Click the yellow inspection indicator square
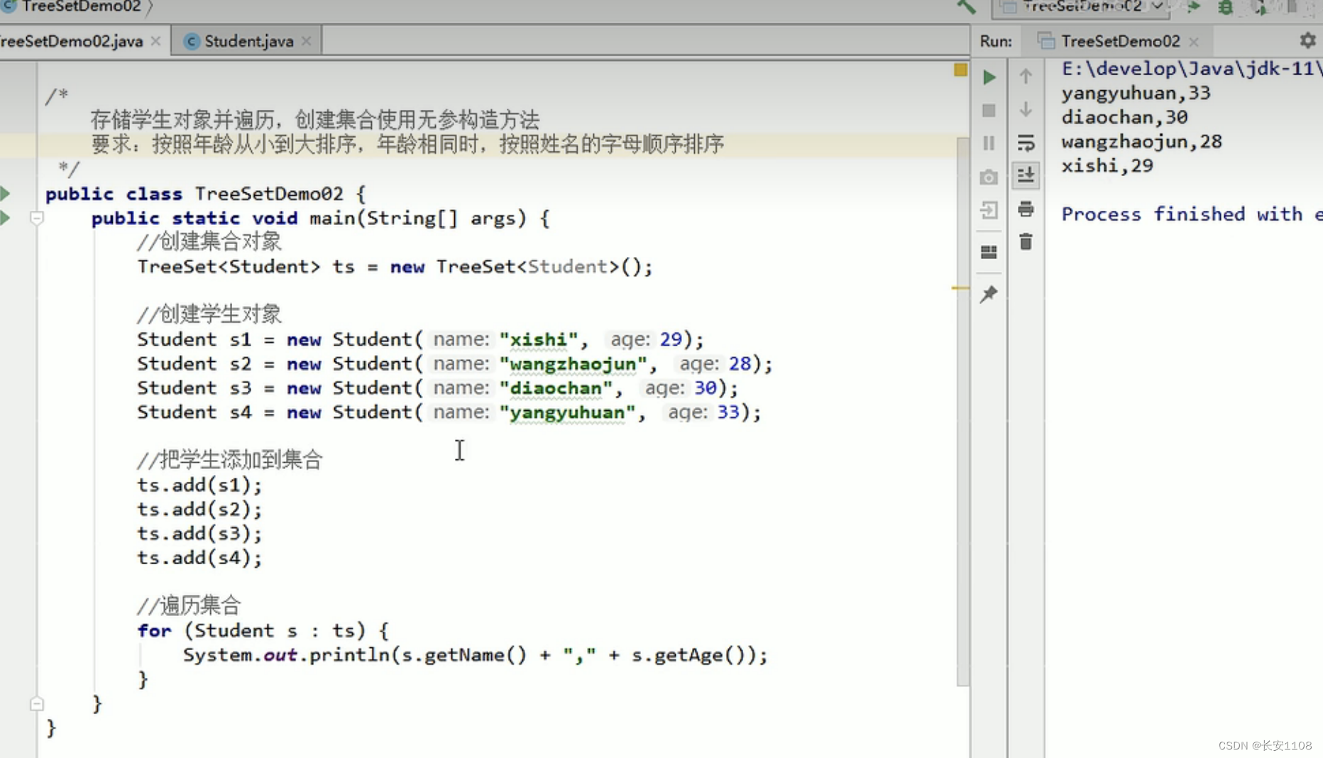1323x758 pixels. pos(960,70)
